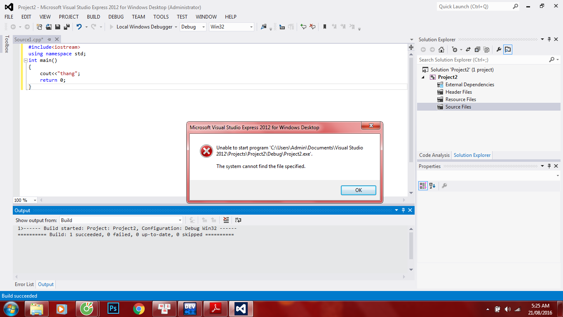Click the Undo arrow icon

click(79, 27)
